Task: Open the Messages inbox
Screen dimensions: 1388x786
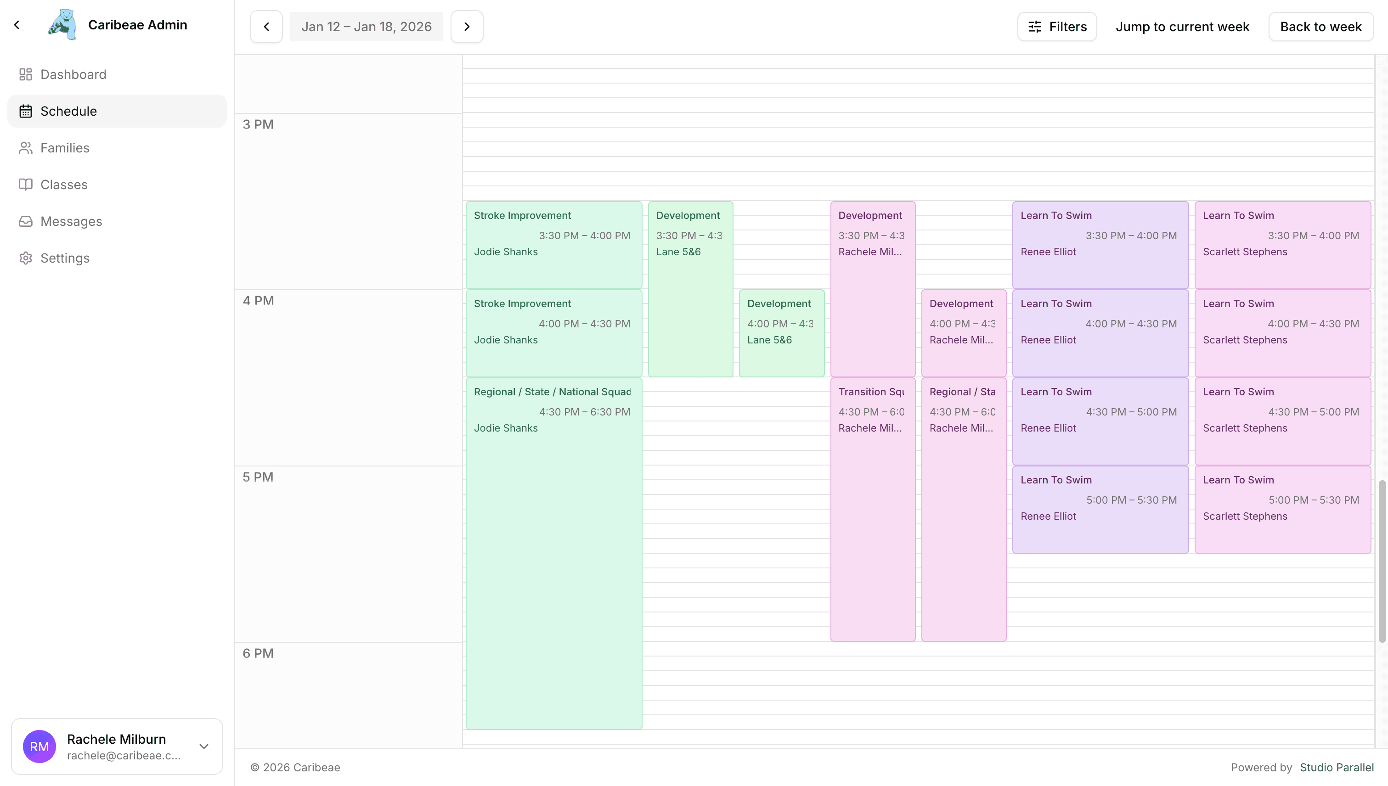Action: point(71,221)
